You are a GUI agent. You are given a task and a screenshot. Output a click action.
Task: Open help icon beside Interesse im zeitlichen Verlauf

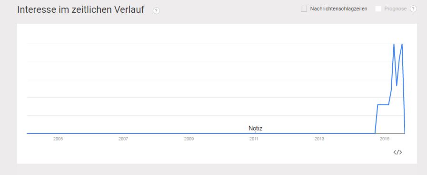pos(156,10)
